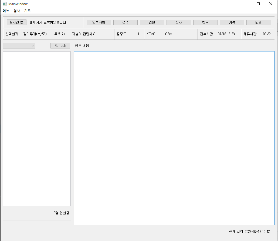
Task: Close the MainWindow window
Action: pyautogui.click(x=270, y=4)
